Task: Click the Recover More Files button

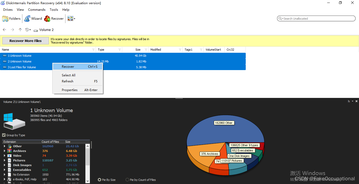Action: tap(25, 41)
